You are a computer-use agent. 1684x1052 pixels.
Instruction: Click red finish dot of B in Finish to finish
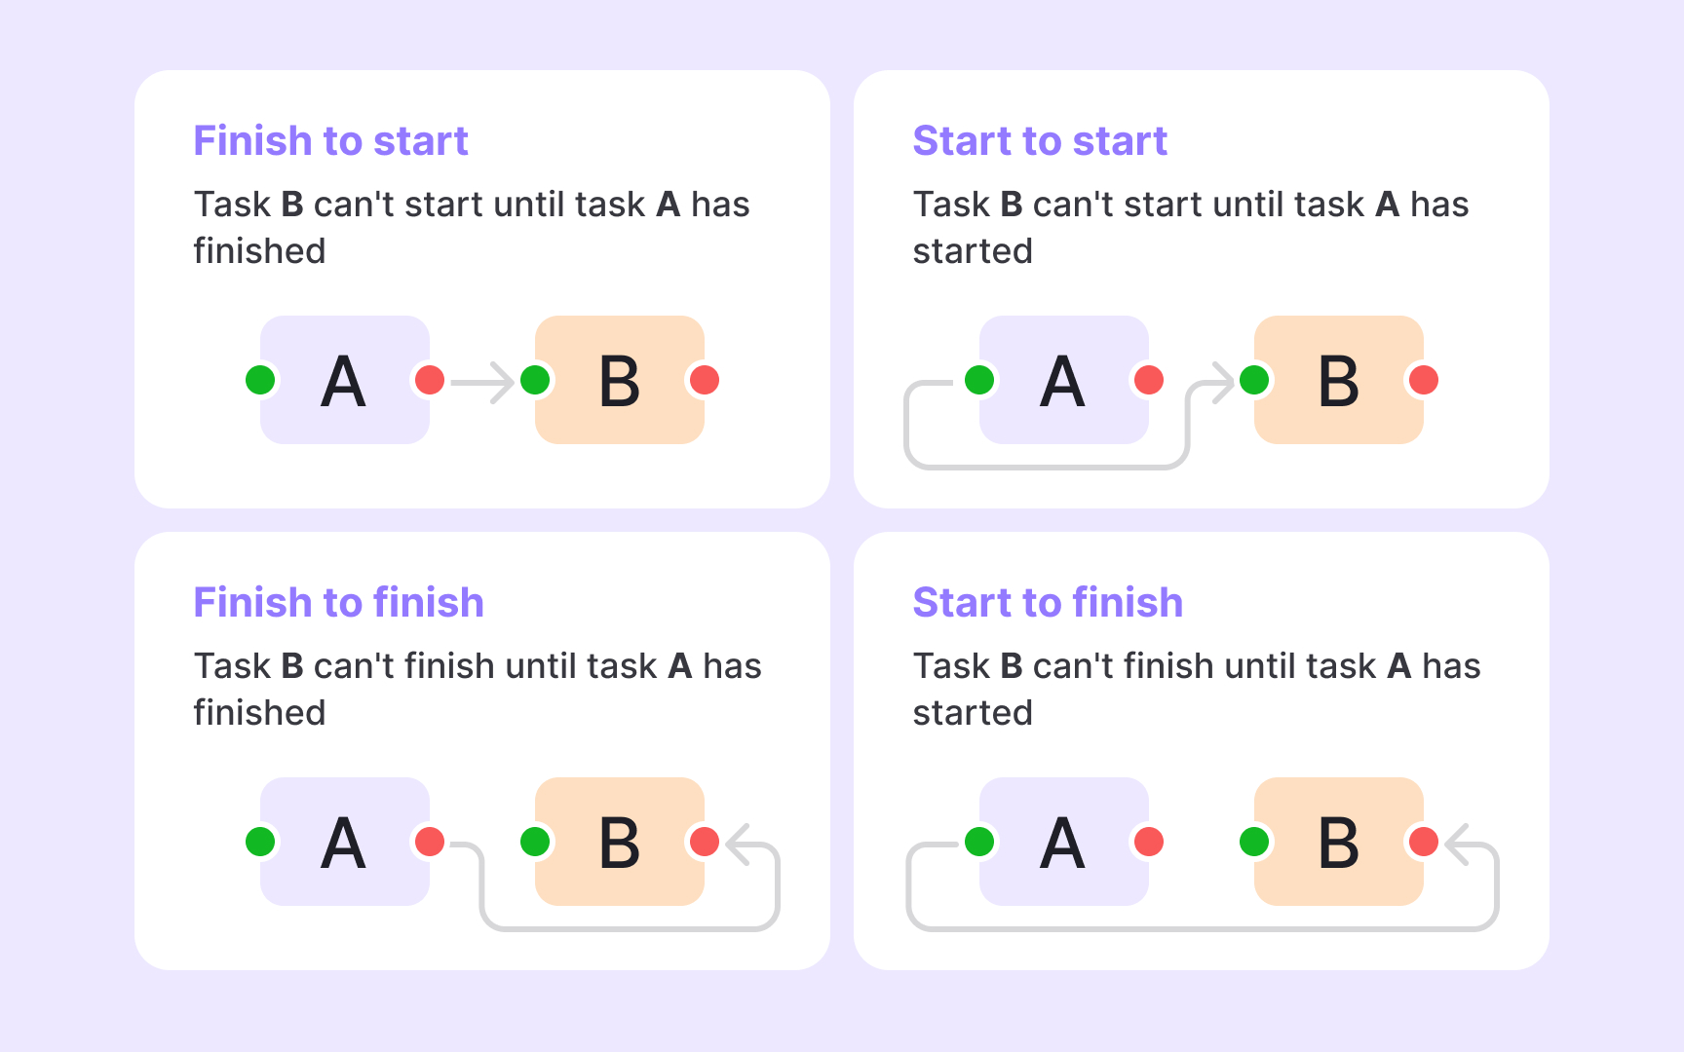[x=705, y=842]
